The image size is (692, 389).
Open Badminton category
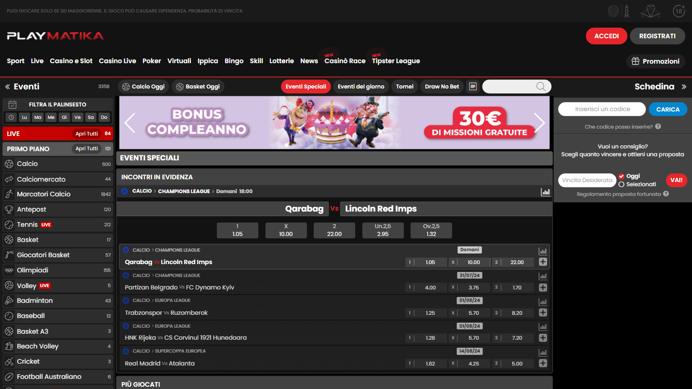58,301
